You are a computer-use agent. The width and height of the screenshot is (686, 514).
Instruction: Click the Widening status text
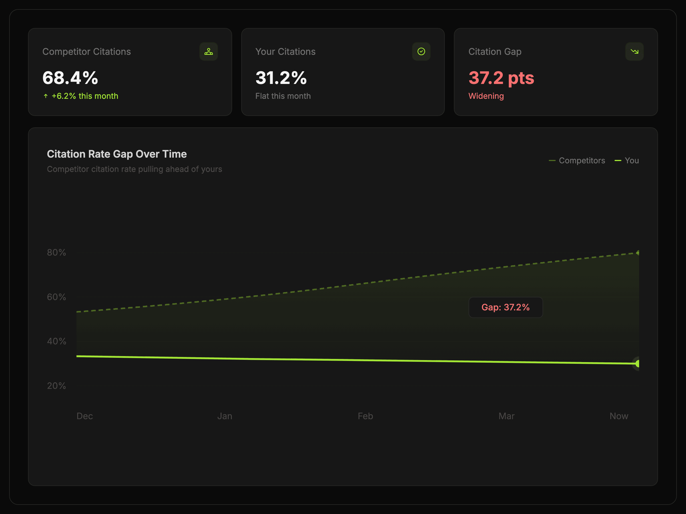click(486, 96)
